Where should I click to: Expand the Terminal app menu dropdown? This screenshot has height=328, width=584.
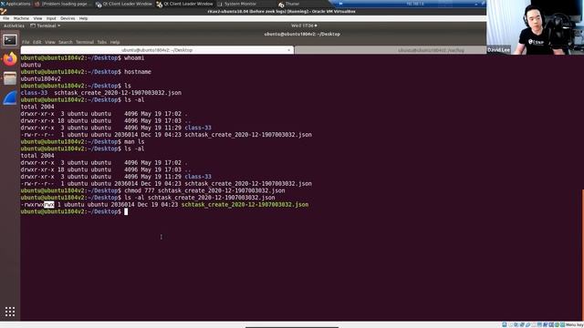click(45, 26)
